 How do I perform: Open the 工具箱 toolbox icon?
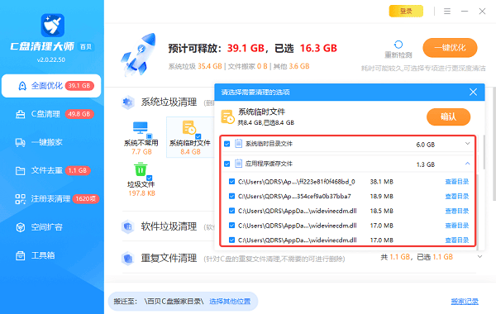[21, 255]
